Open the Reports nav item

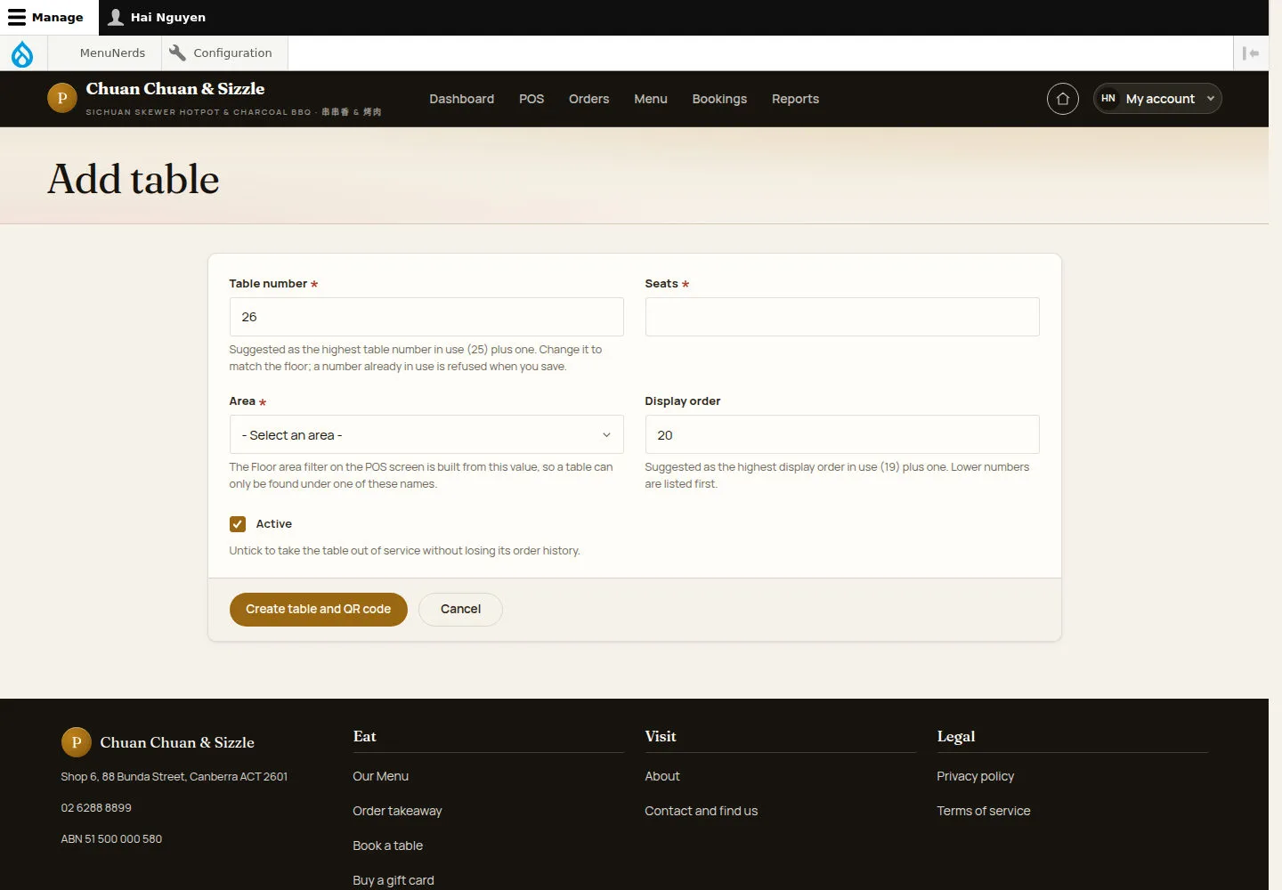795,99
